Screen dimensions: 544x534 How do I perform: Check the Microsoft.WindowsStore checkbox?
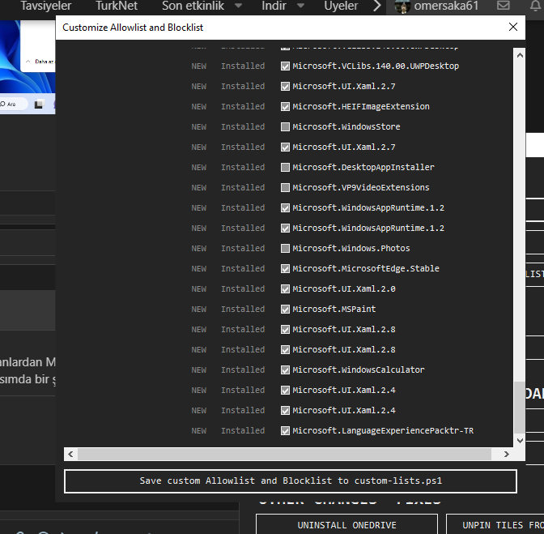click(x=285, y=126)
